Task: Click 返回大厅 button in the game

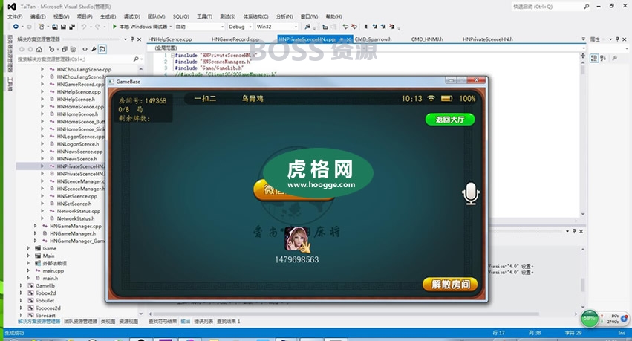Action: [x=450, y=120]
